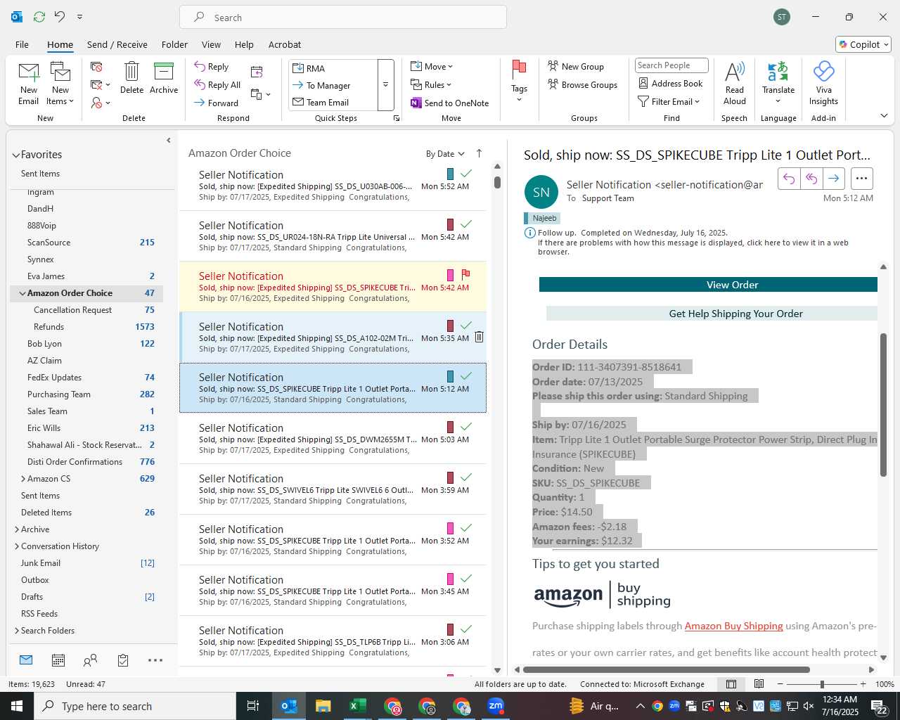Screen dimensions: 900x720
Task: Open the File menu tab
Action: (x=22, y=44)
